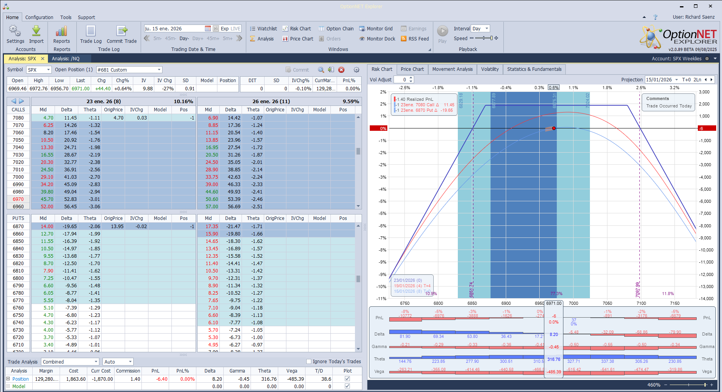Screen dimensions: 722x392
Task: Expand the Model row in Trade Analysis
Action: [x=8, y=386]
